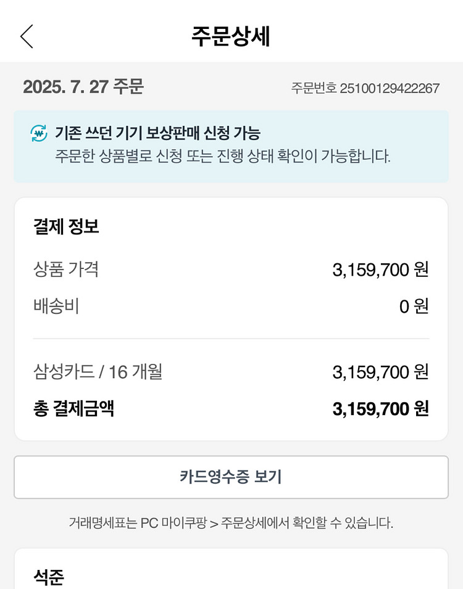Tap the 배송비 value 0 원
Image resolution: width=463 pixels, height=589 pixels.
(x=414, y=307)
